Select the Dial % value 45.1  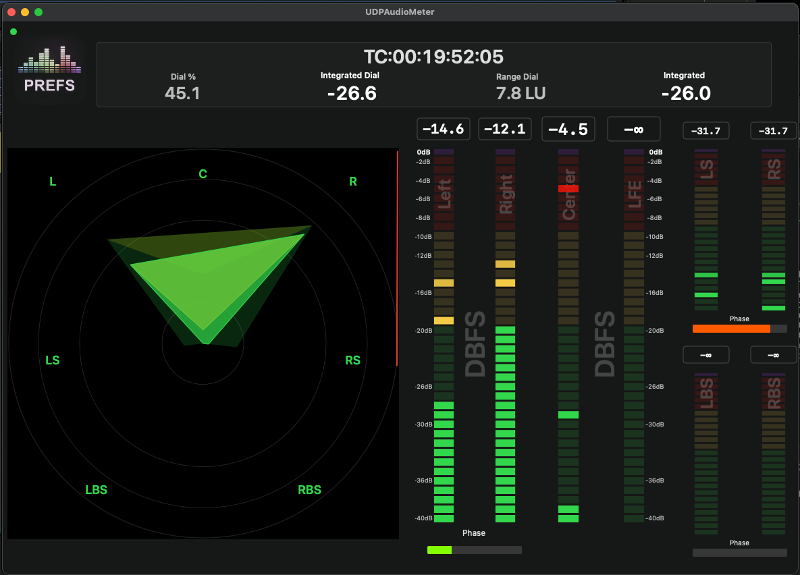pos(182,93)
